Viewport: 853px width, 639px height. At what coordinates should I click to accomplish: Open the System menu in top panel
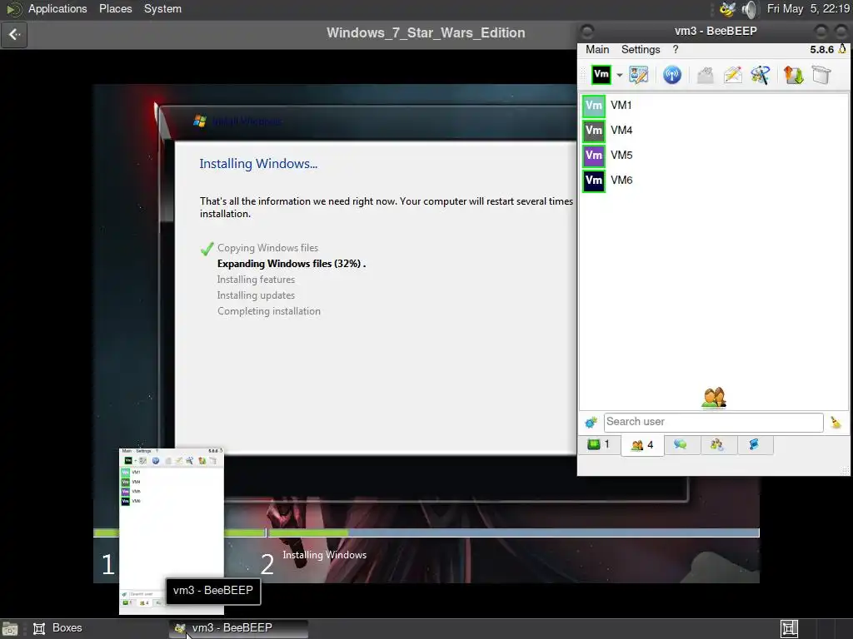coord(162,8)
